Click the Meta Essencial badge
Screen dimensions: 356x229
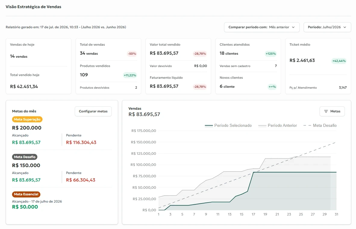click(x=26, y=194)
